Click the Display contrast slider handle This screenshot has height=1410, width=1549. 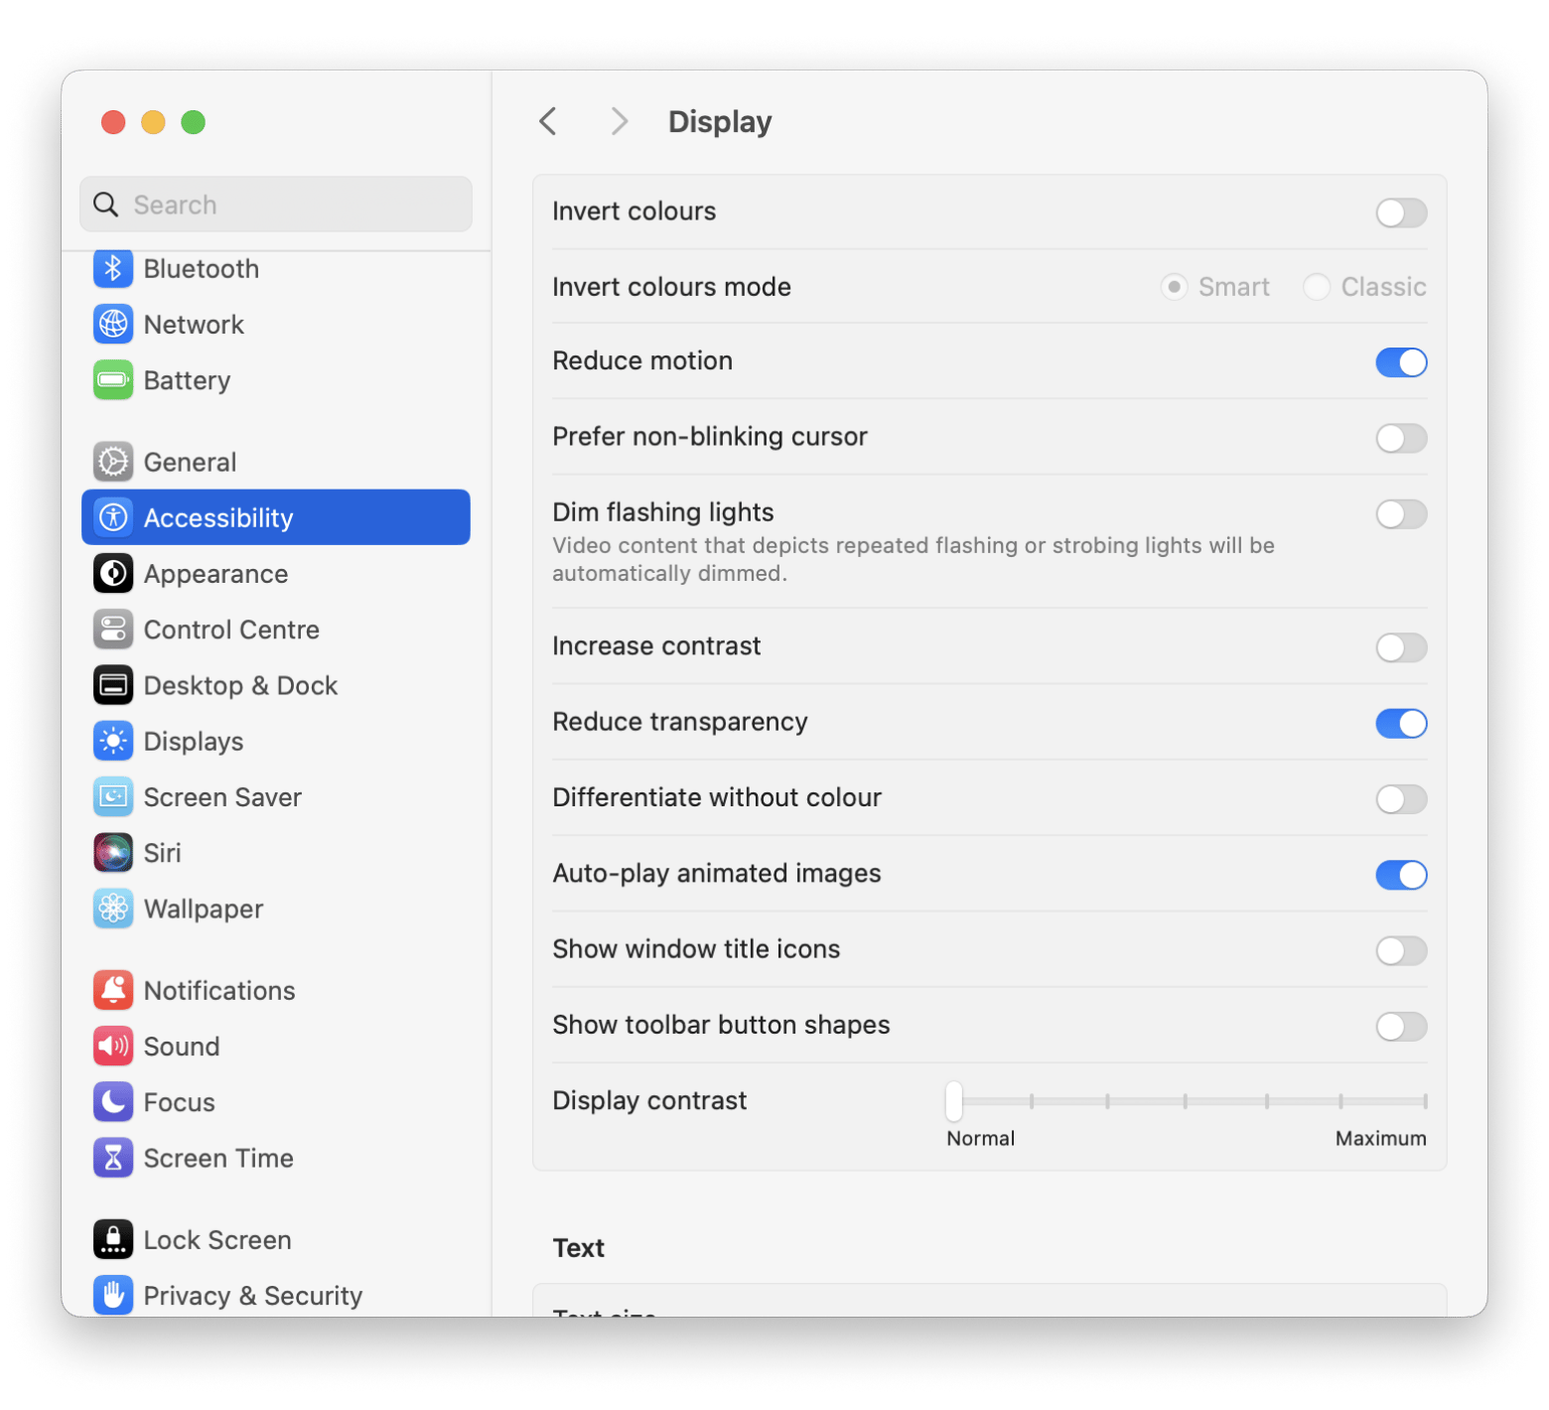pos(954,1100)
